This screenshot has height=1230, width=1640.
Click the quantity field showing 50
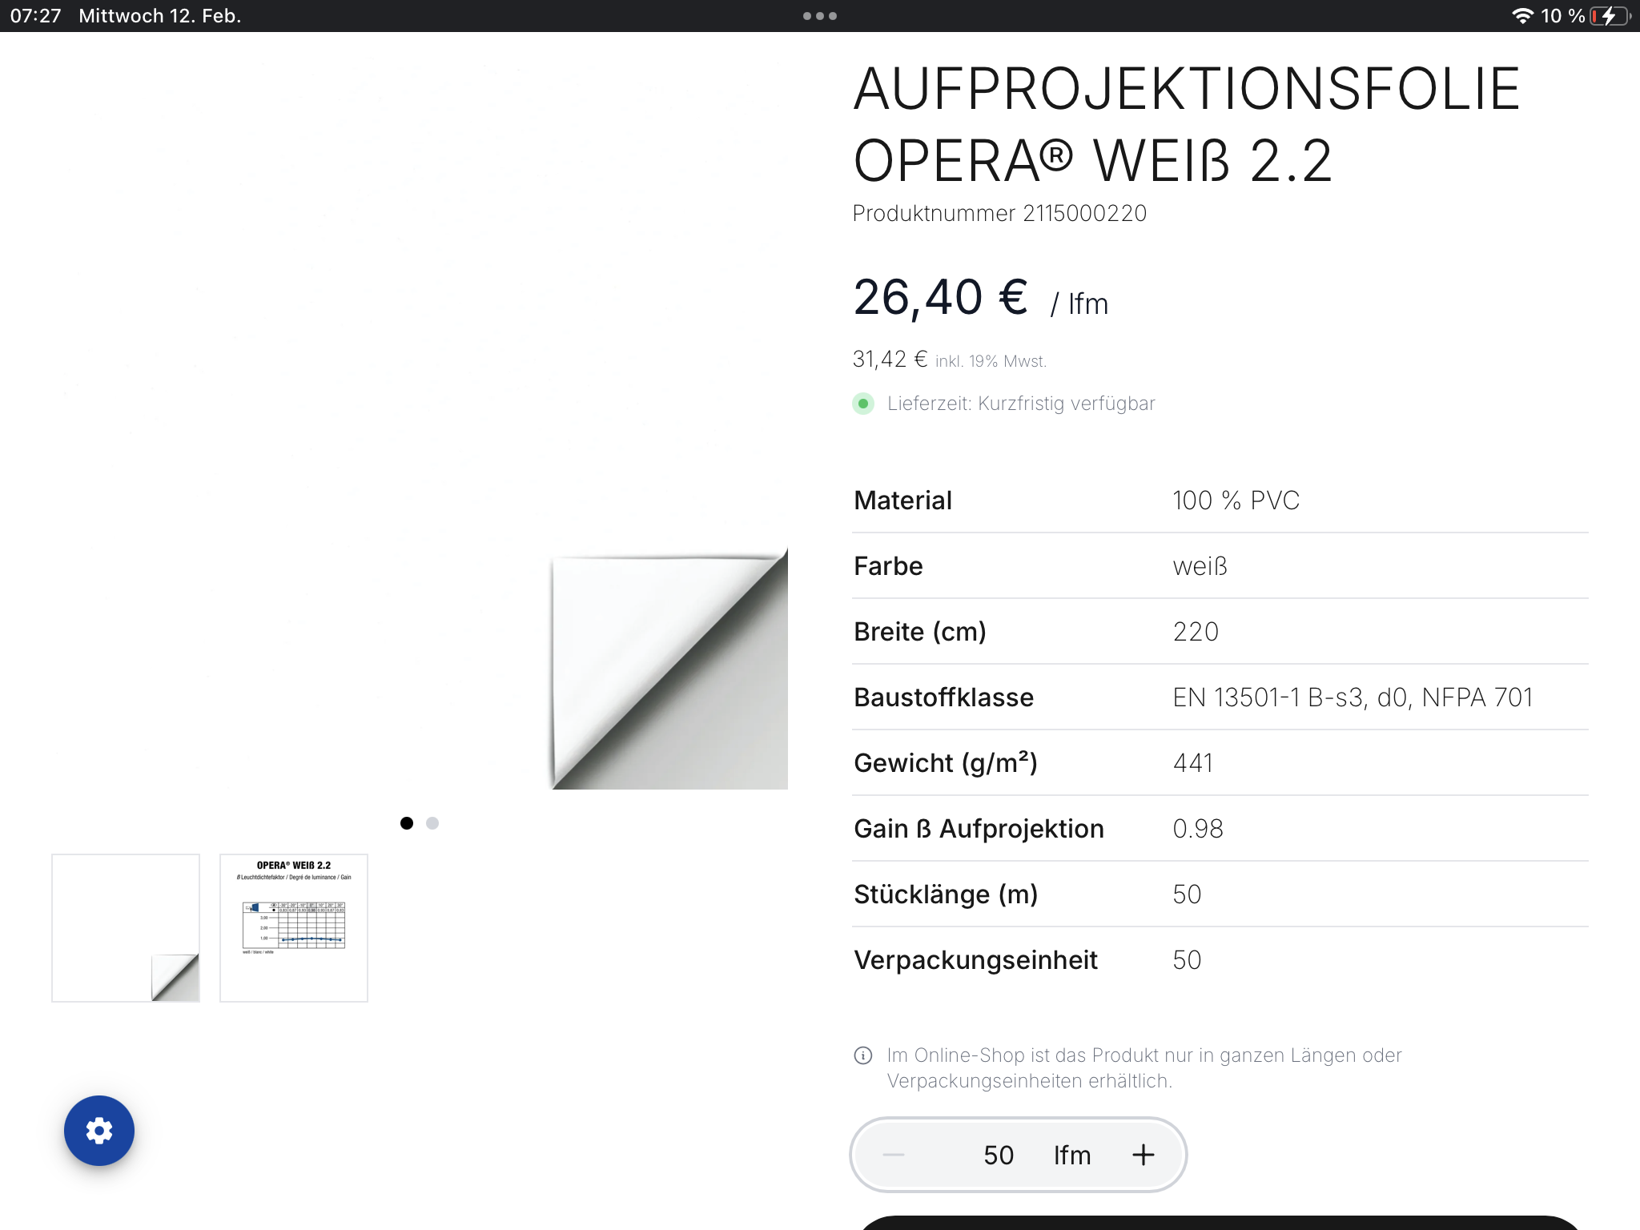[999, 1155]
